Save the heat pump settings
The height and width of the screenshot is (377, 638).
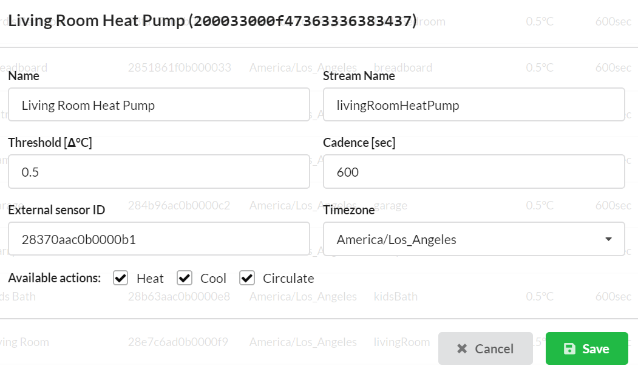coord(586,349)
